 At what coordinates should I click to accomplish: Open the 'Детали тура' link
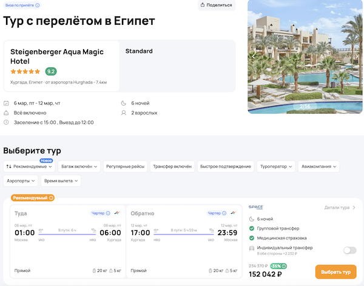click(x=340, y=207)
